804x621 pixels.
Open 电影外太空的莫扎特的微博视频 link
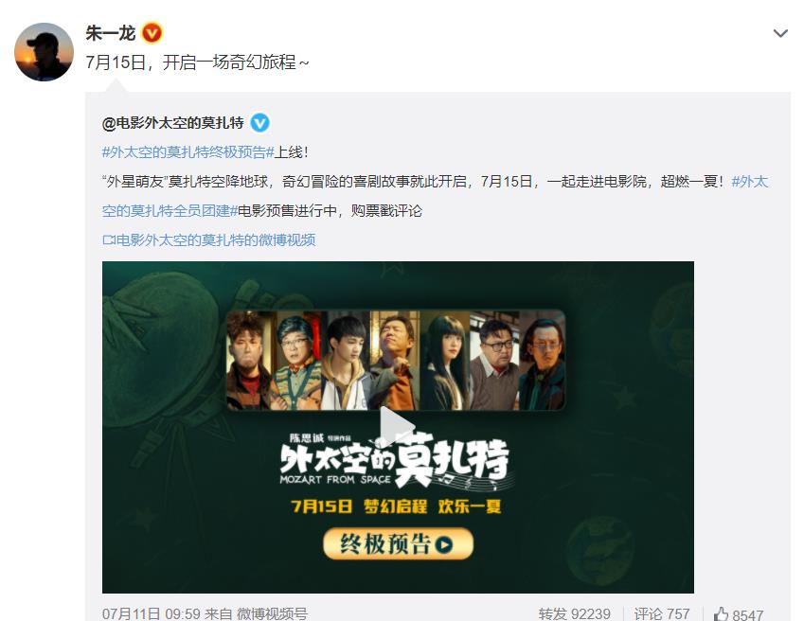[215, 240]
